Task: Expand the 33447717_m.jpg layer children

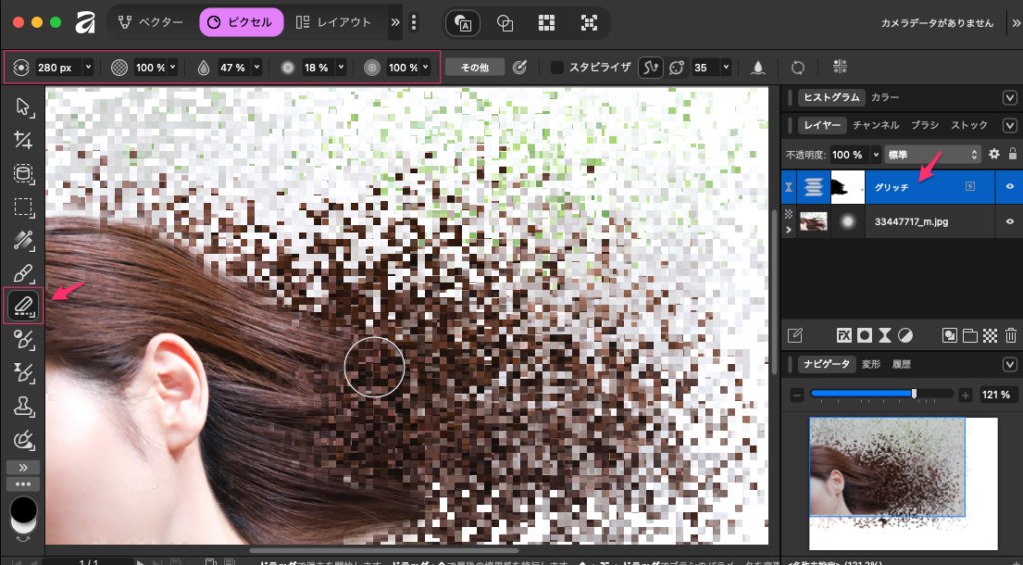Action: coord(790,229)
